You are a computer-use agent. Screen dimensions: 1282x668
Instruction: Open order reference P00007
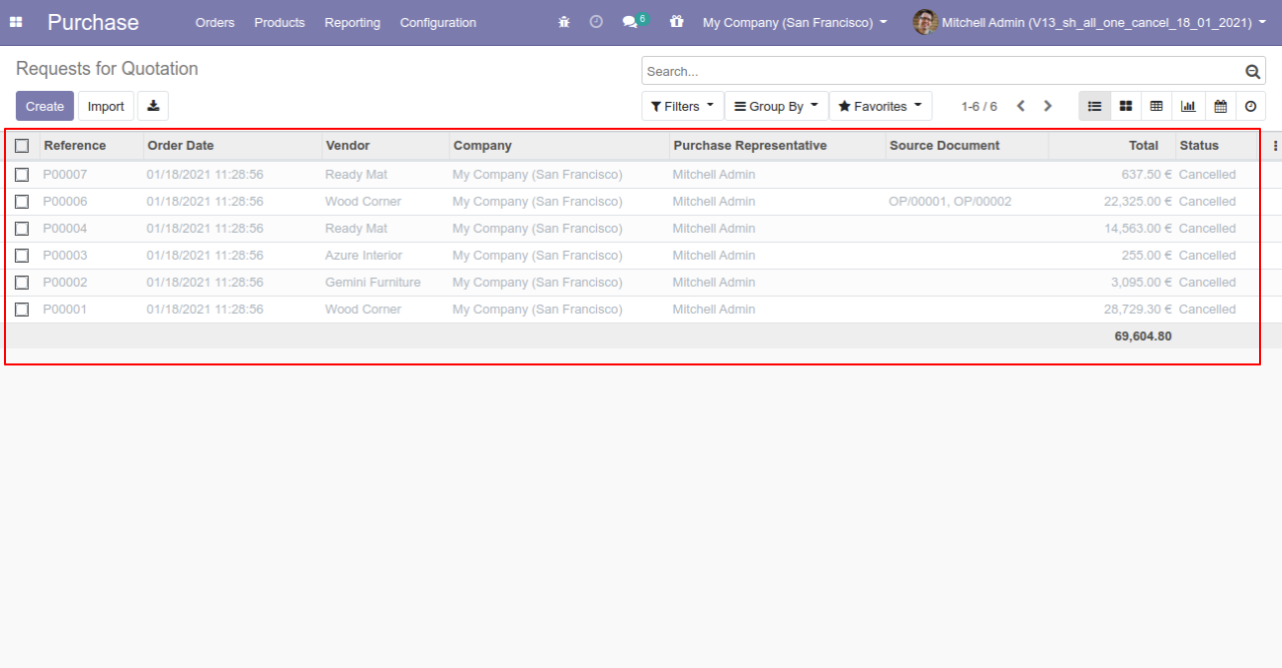65,175
